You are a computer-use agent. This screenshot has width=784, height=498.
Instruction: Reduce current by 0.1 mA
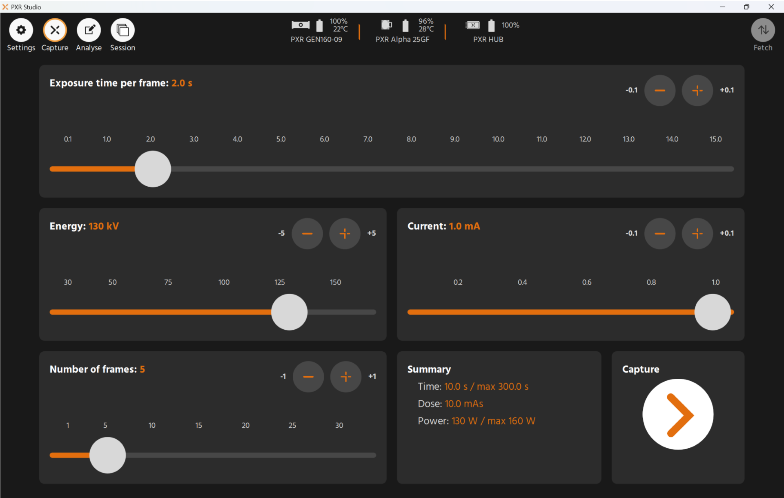pos(659,233)
